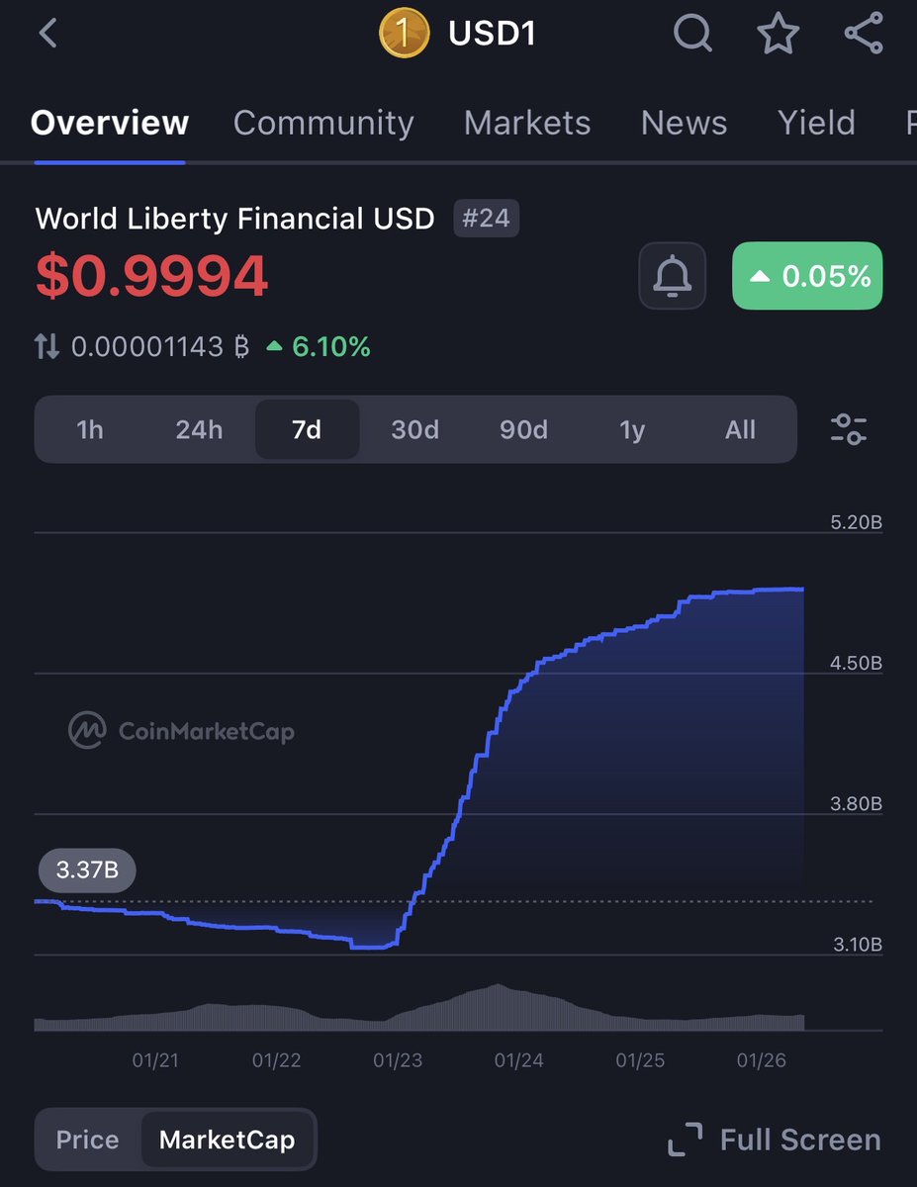
Task: Tap the 01/25 date label
Action: (x=640, y=1060)
